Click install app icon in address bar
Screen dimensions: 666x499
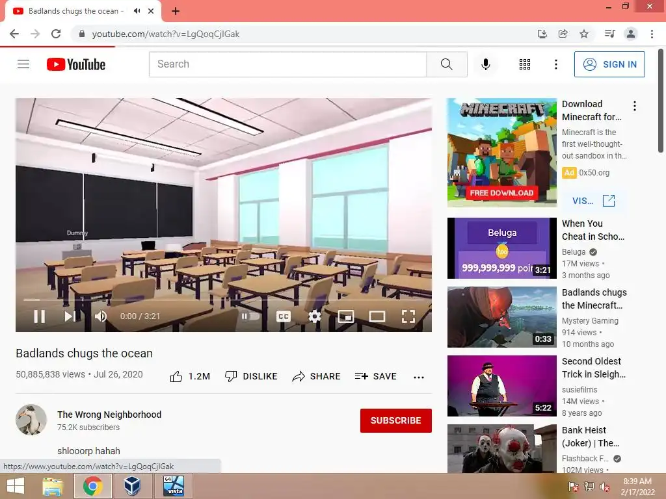[x=542, y=34]
